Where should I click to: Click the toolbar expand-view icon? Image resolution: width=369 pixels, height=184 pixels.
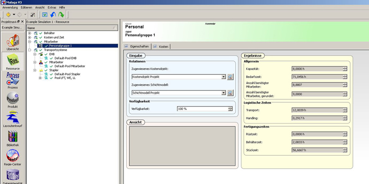click(33, 15)
